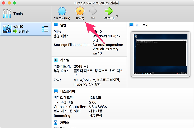The width and height of the screenshot is (194, 128).
Task: Close the VirtualBox Manager window
Action: pyautogui.click(x=4, y=3)
